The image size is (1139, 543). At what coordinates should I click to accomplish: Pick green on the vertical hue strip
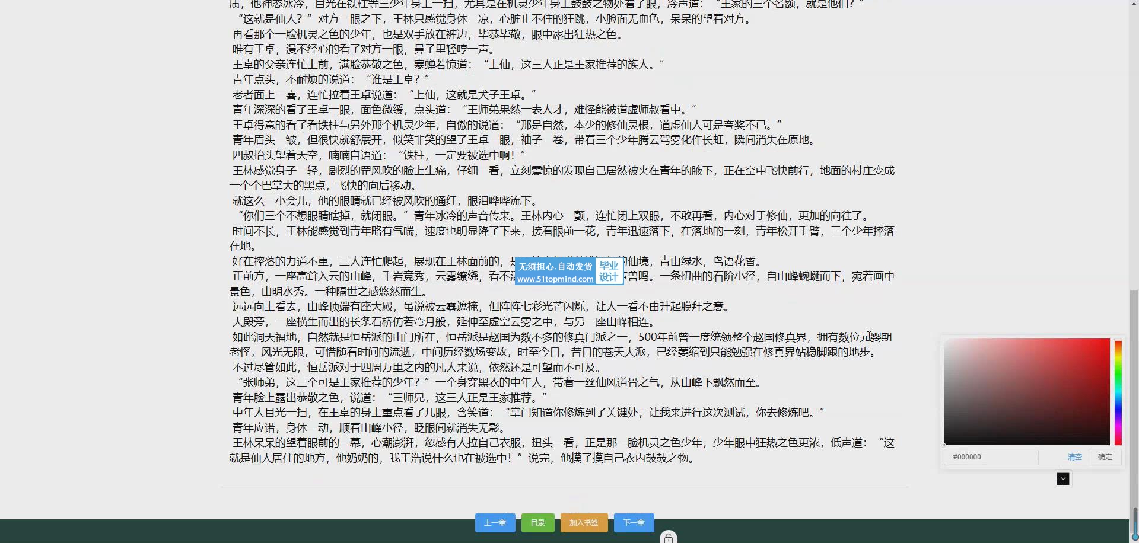tap(1118, 375)
